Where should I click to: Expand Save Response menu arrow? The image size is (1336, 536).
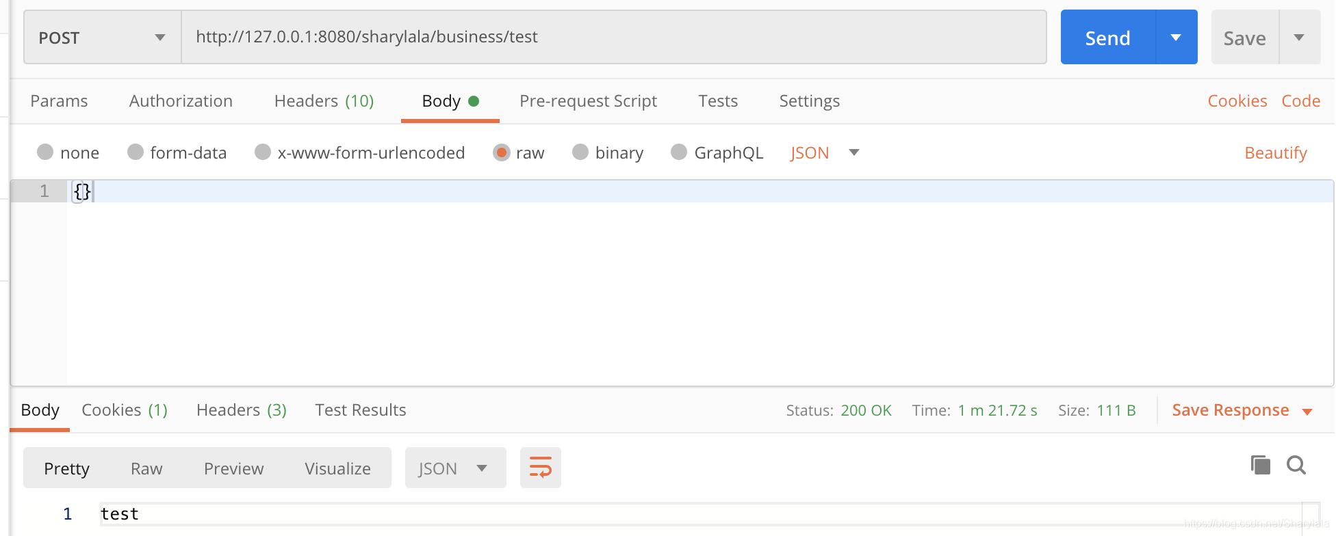click(x=1307, y=412)
